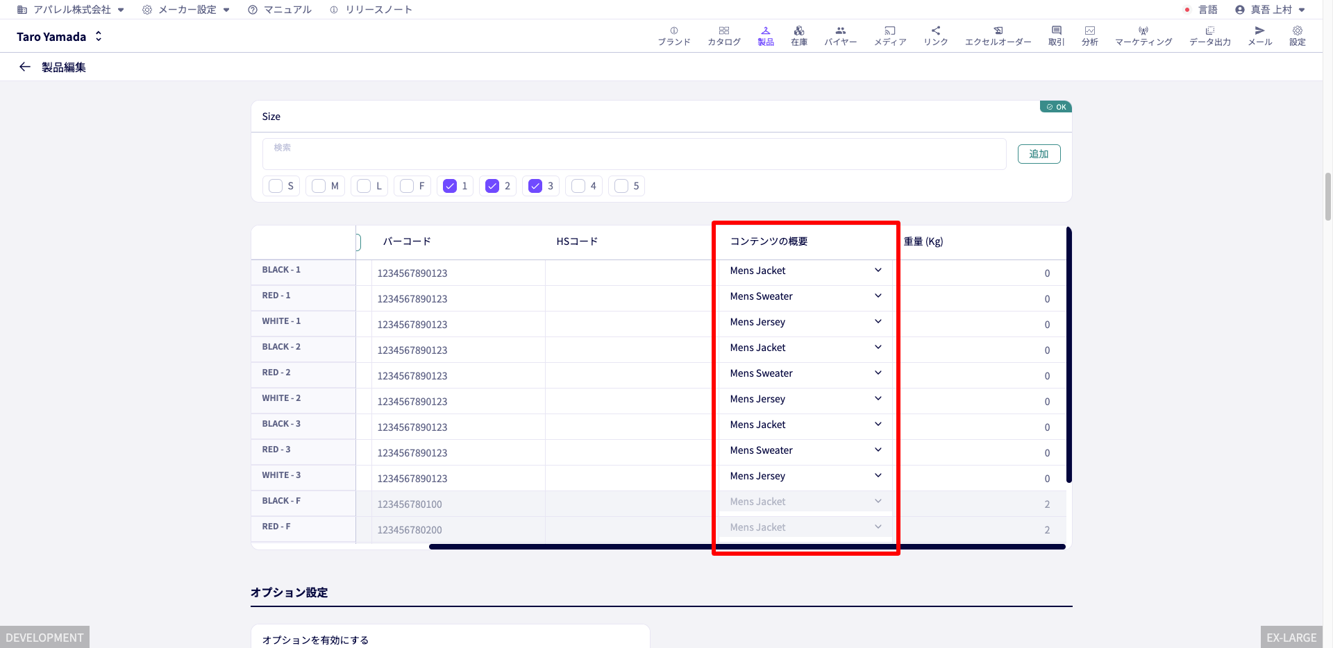Viewport: 1333px width, 648px height.
Task: Open the 分析 analytics page
Action: click(1089, 36)
